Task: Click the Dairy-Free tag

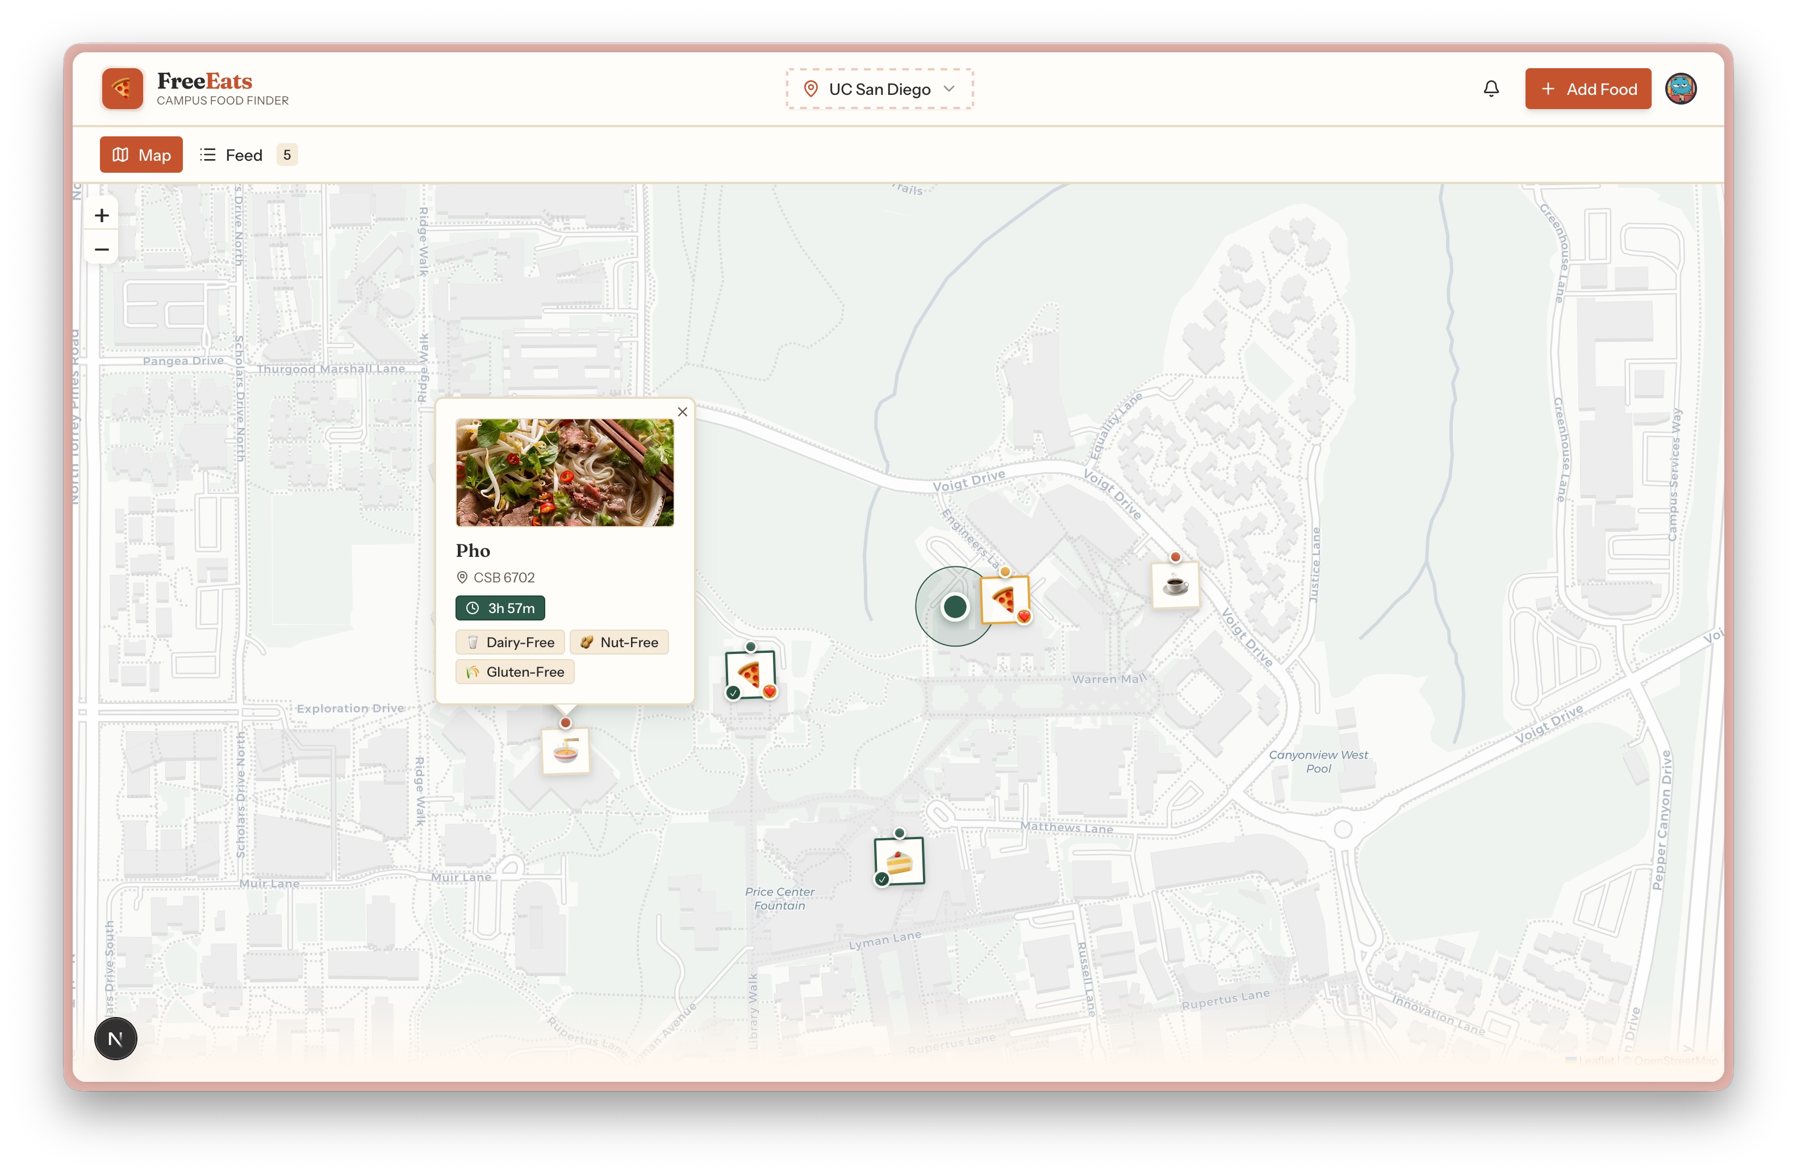Action: click(511, 643)
